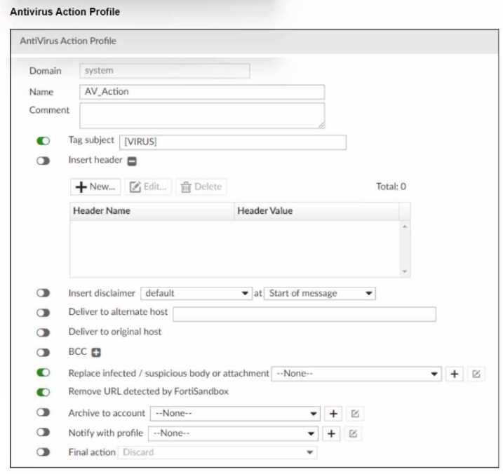The width and height of the screenshot is (503, 474).
Task: Click edit icon beside Replace infected dropdown
Action: 476,374
